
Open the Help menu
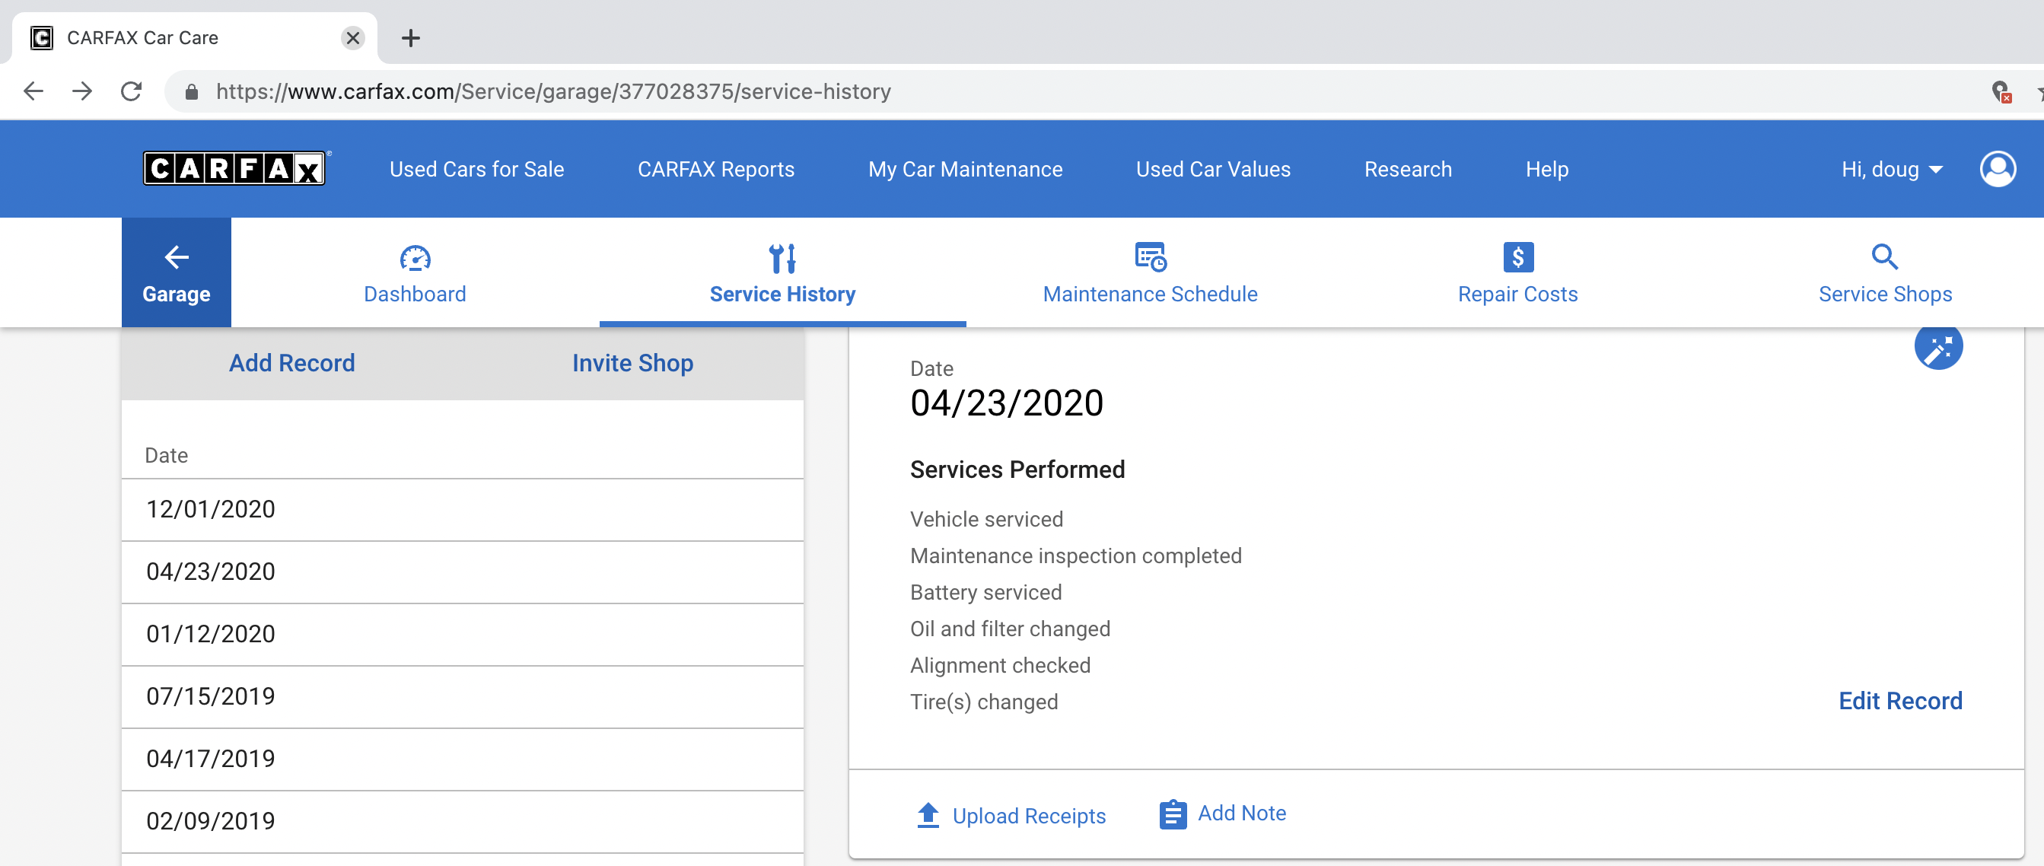(x=1546, y=169)
